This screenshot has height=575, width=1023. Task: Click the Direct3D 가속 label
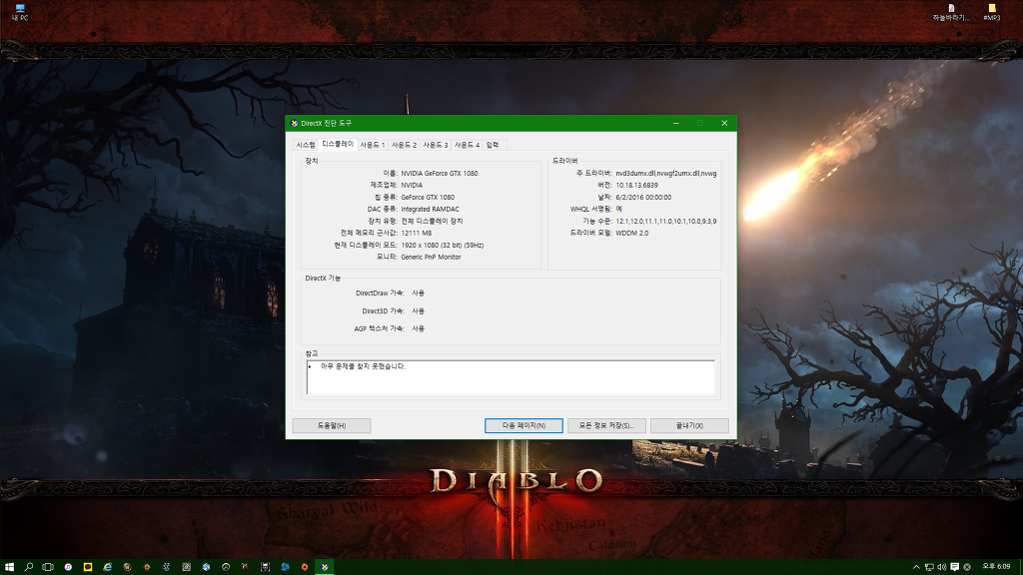pos(383,311)
